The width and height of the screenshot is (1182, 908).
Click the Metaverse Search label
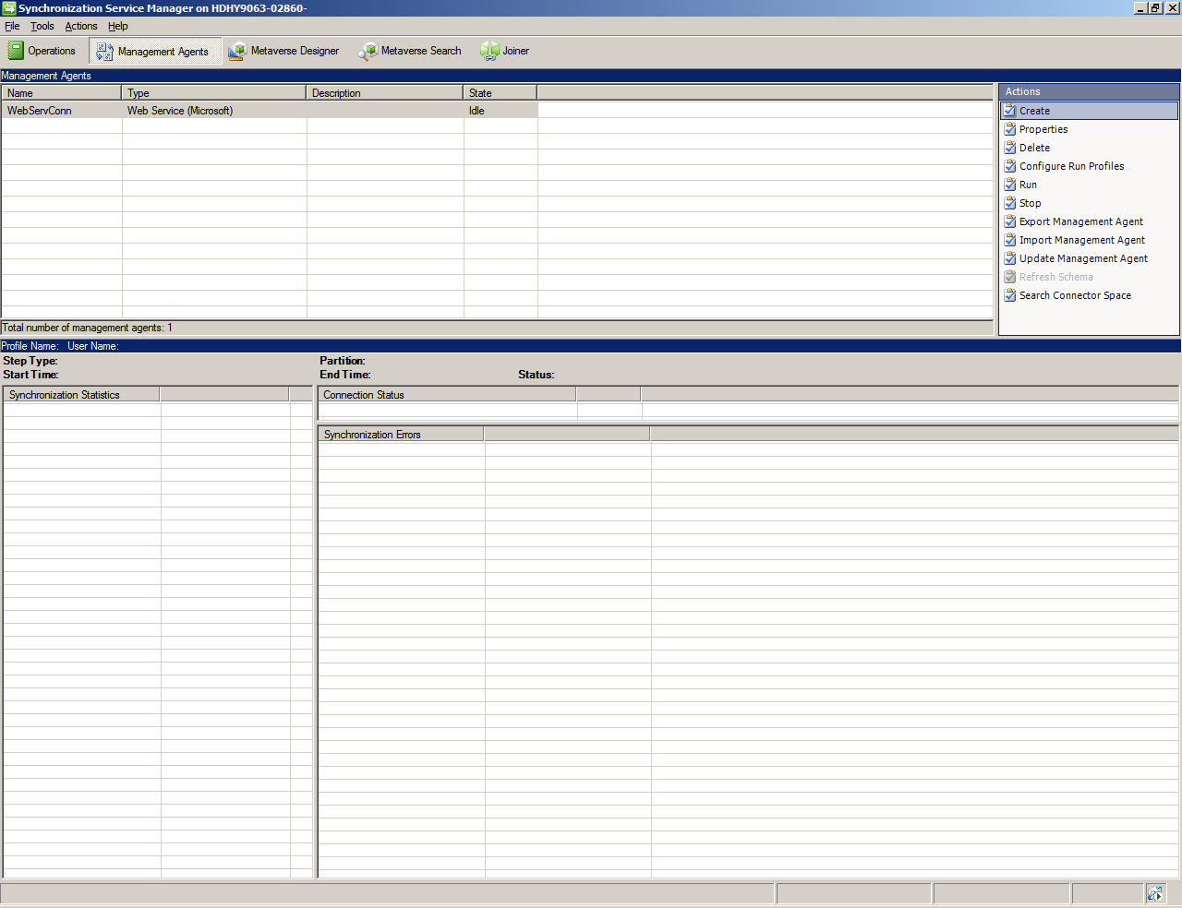pyautogui.click(x=421, y=51)
